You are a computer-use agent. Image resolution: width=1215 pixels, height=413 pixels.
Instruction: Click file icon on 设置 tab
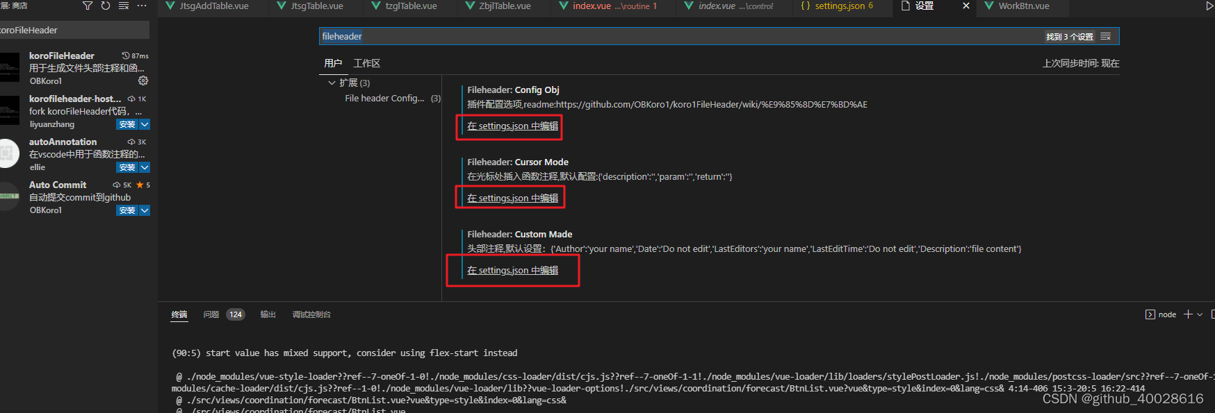point(905,6)
